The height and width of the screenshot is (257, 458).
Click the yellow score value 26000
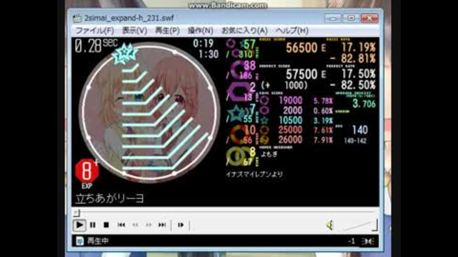(x=291, y=140)
